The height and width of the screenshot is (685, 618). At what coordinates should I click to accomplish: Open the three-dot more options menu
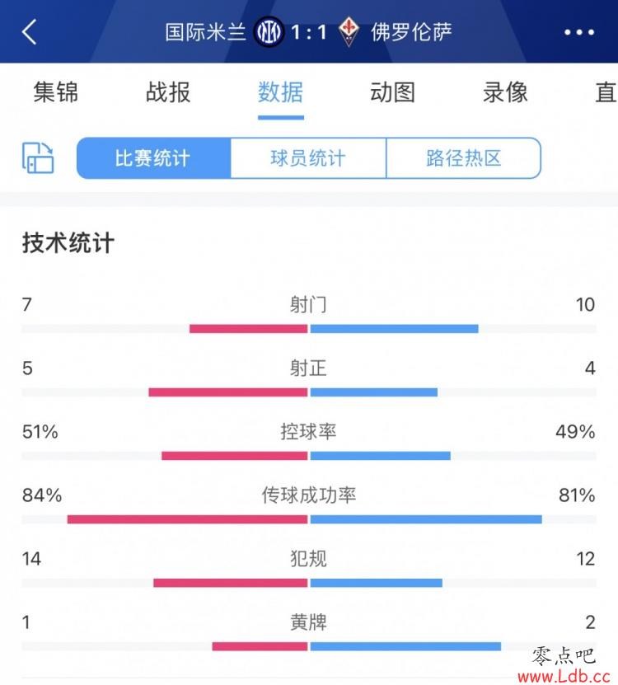point(579,32)
